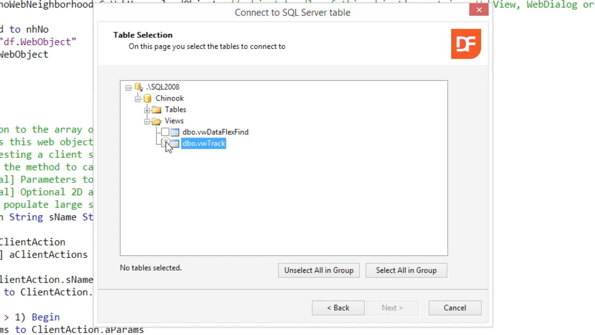Cancel the connection wizard
This screenshot has width=595, height=335.
(455, 308)
